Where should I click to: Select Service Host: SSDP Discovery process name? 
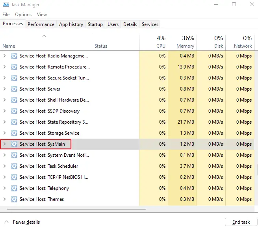(50, 111)
